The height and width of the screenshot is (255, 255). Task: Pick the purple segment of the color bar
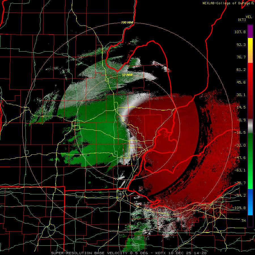click(250, 31)
